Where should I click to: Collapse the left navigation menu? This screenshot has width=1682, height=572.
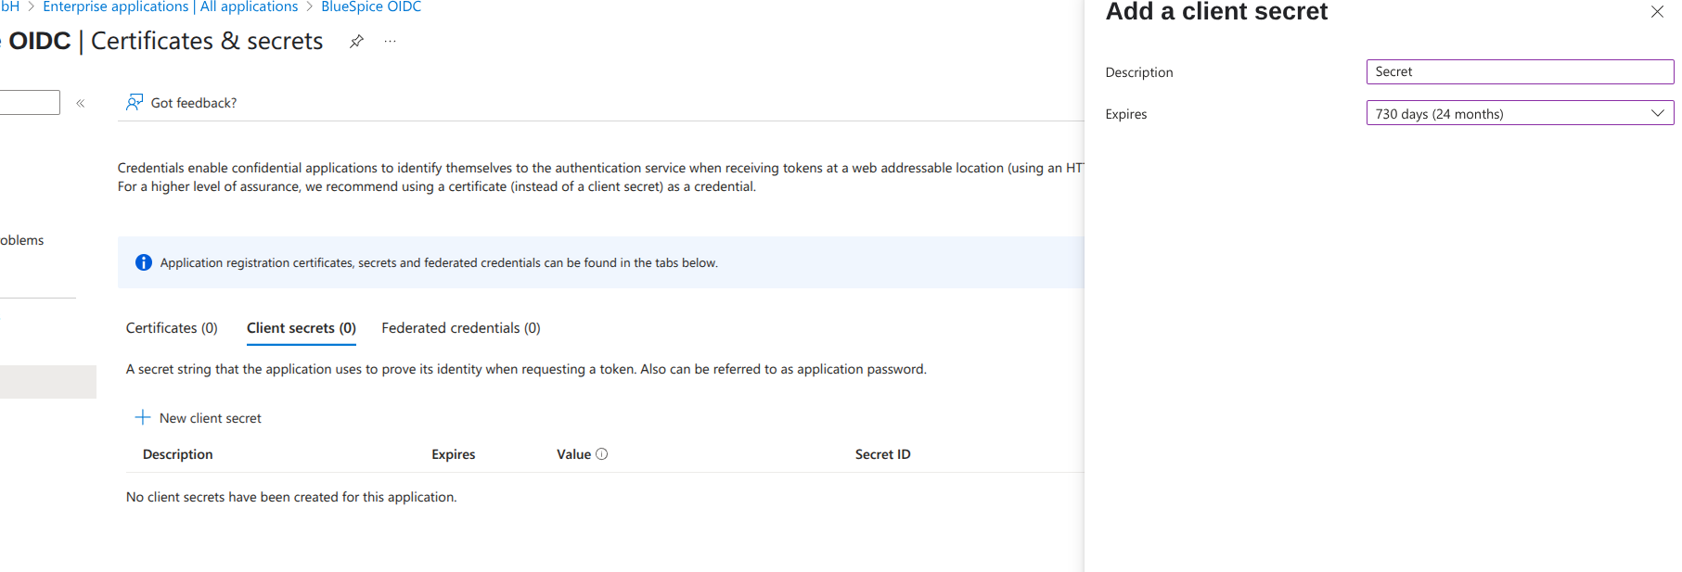[x=81, y=103]
